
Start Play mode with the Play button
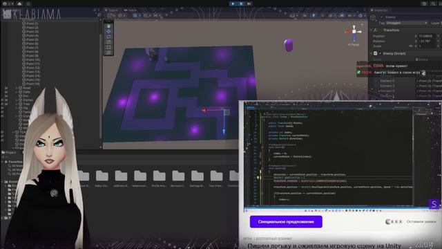tap(233, 3)
